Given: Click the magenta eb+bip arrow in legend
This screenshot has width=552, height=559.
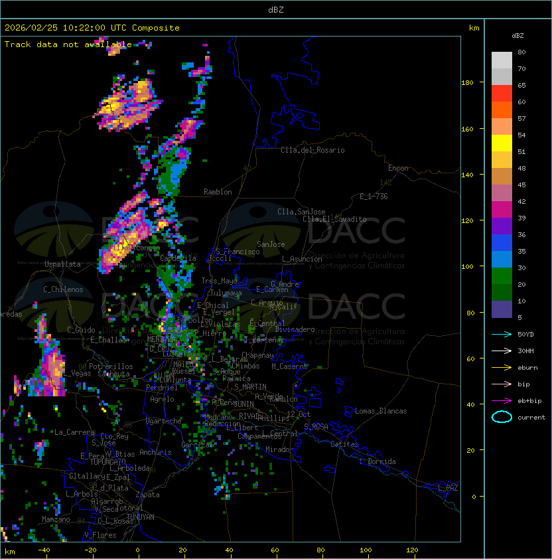Looking at the screenshot, I should (502, 401).
